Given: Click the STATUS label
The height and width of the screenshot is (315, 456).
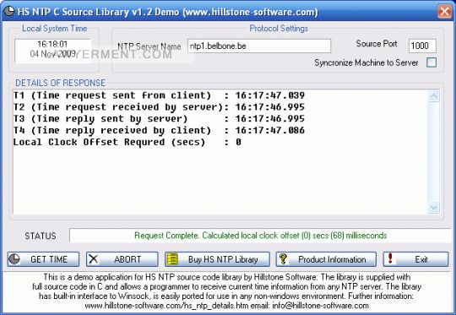Looking at the screenshot, I should (41, 236).
